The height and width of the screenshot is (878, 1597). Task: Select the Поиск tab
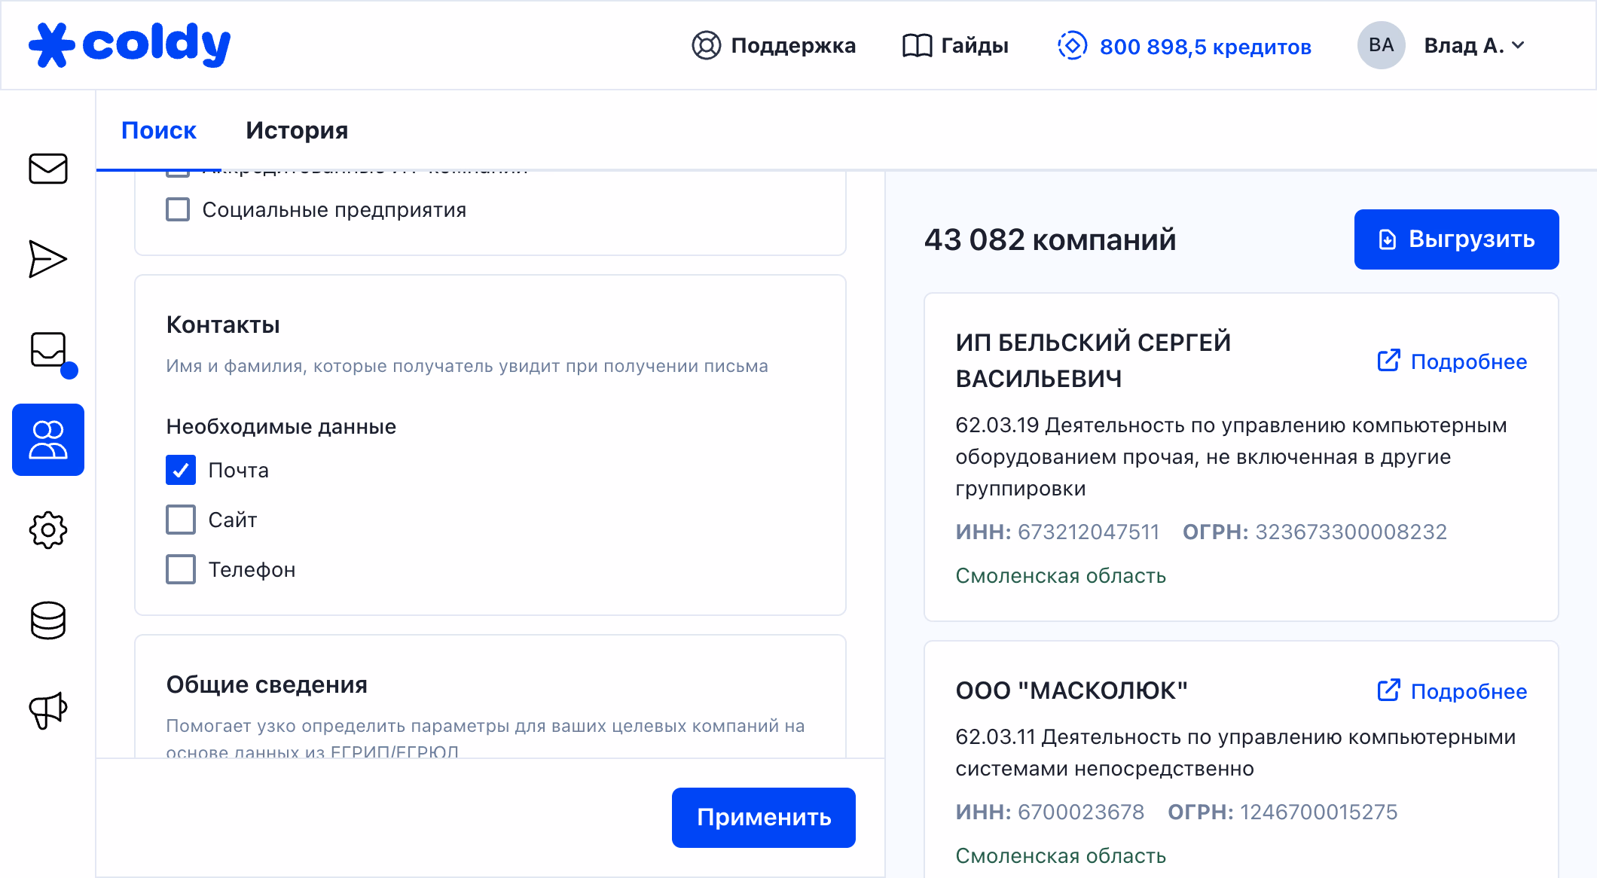(x=159, y=130)
